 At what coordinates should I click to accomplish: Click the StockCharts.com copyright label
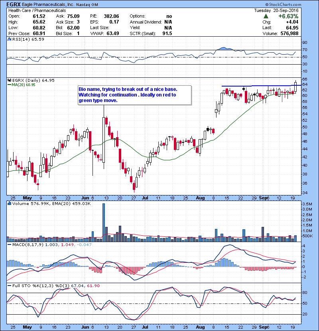[x=283, y=4]
